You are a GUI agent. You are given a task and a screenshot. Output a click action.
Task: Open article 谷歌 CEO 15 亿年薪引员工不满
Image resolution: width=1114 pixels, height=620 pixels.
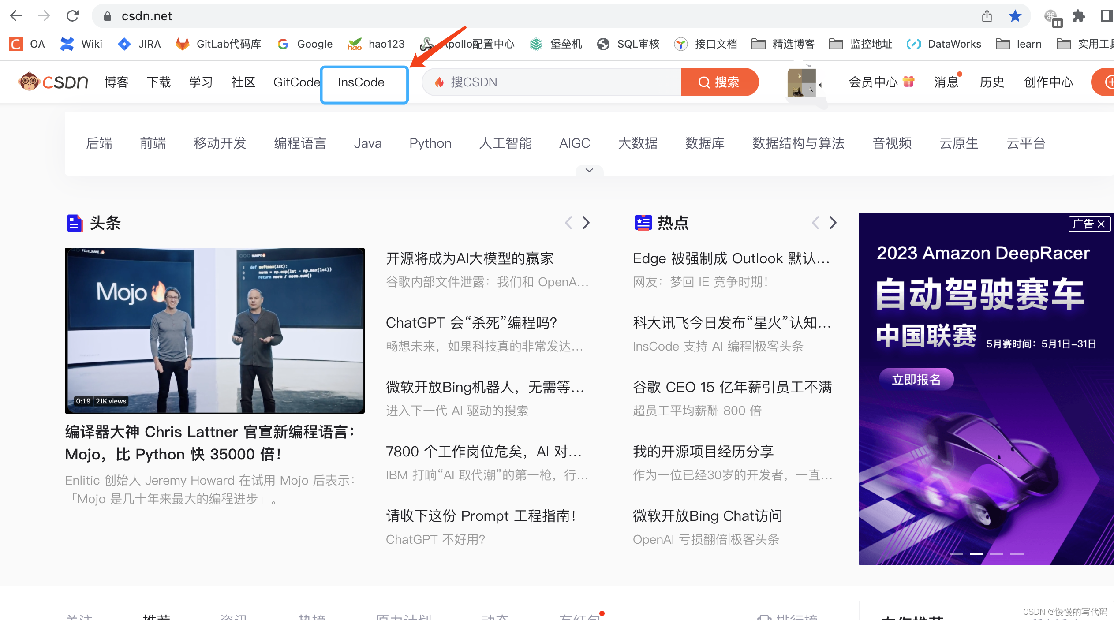coord(733,387)
